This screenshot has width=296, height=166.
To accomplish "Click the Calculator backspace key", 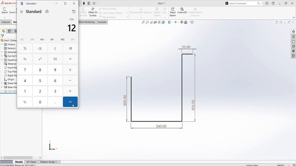I will [70, 48].
